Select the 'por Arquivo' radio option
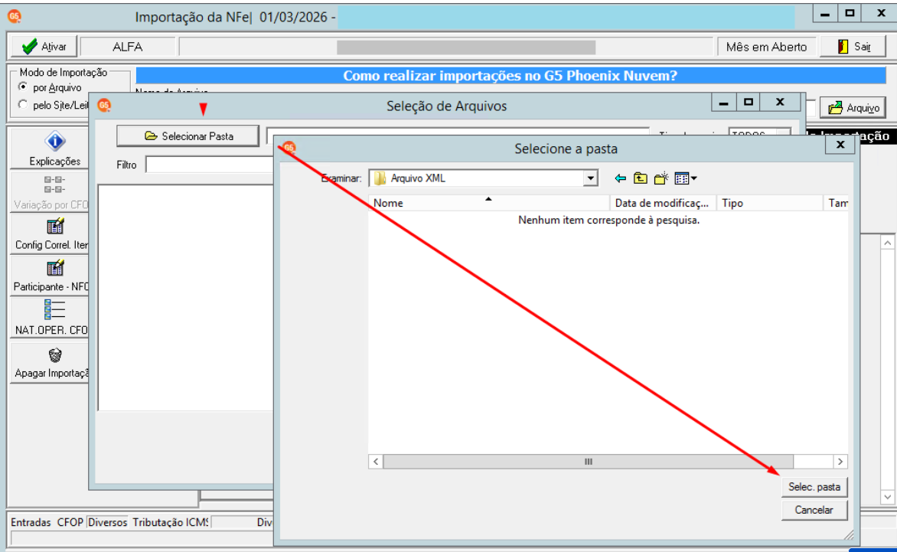Image resolution: width=897 pixels, height=552 pixels. 23,87
